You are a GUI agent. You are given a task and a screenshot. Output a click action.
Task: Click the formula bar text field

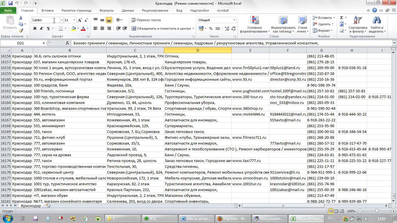[231, 43]
